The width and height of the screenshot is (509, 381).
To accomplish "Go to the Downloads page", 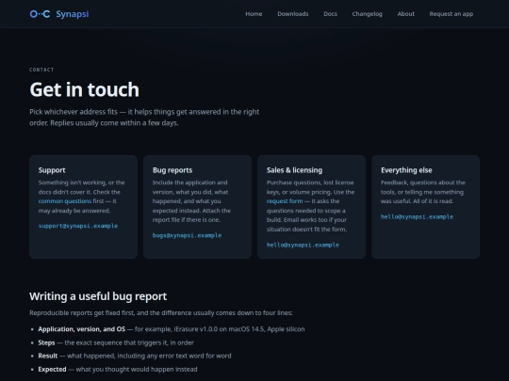I will coord(293,14).
